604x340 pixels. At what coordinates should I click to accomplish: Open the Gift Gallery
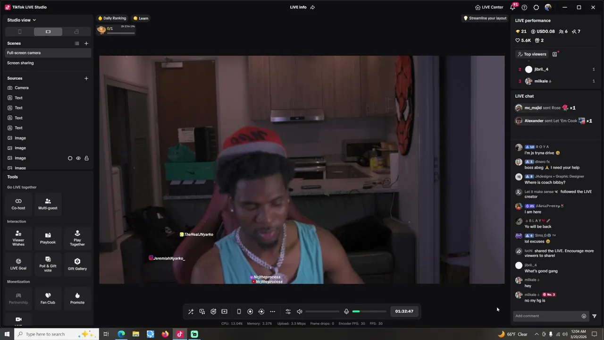pos(77,264)
